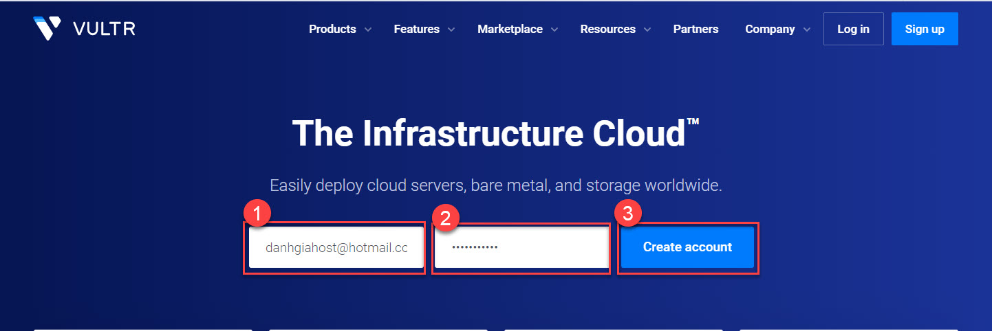992x331 pixels.
Task: Open the Marketplace menu
Action: (x=510, y=29)
